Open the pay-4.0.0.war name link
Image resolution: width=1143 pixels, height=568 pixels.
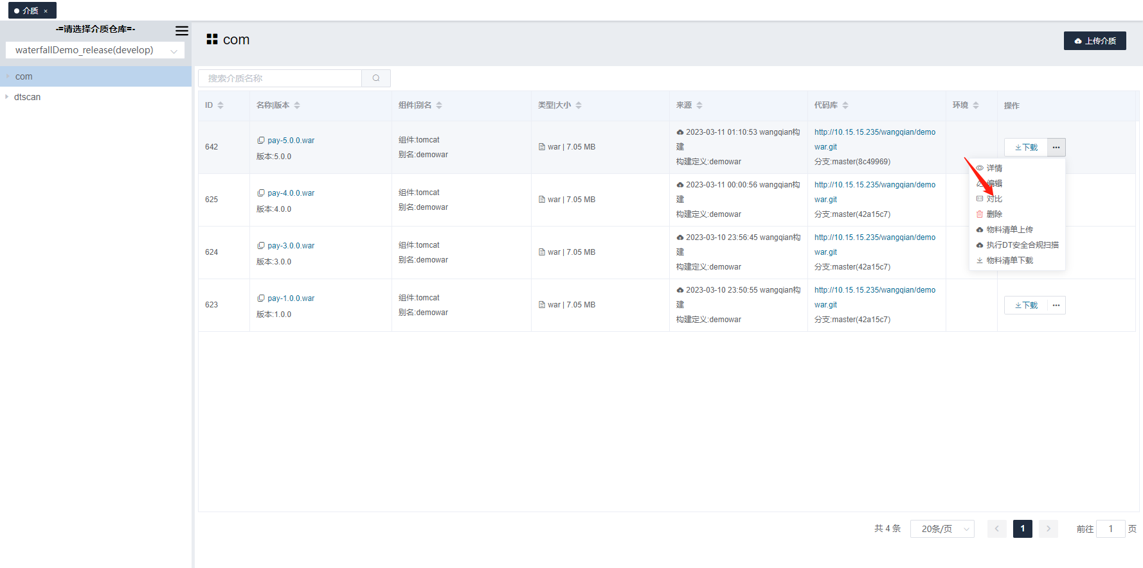pyautogui.click(x=291, y=193)
